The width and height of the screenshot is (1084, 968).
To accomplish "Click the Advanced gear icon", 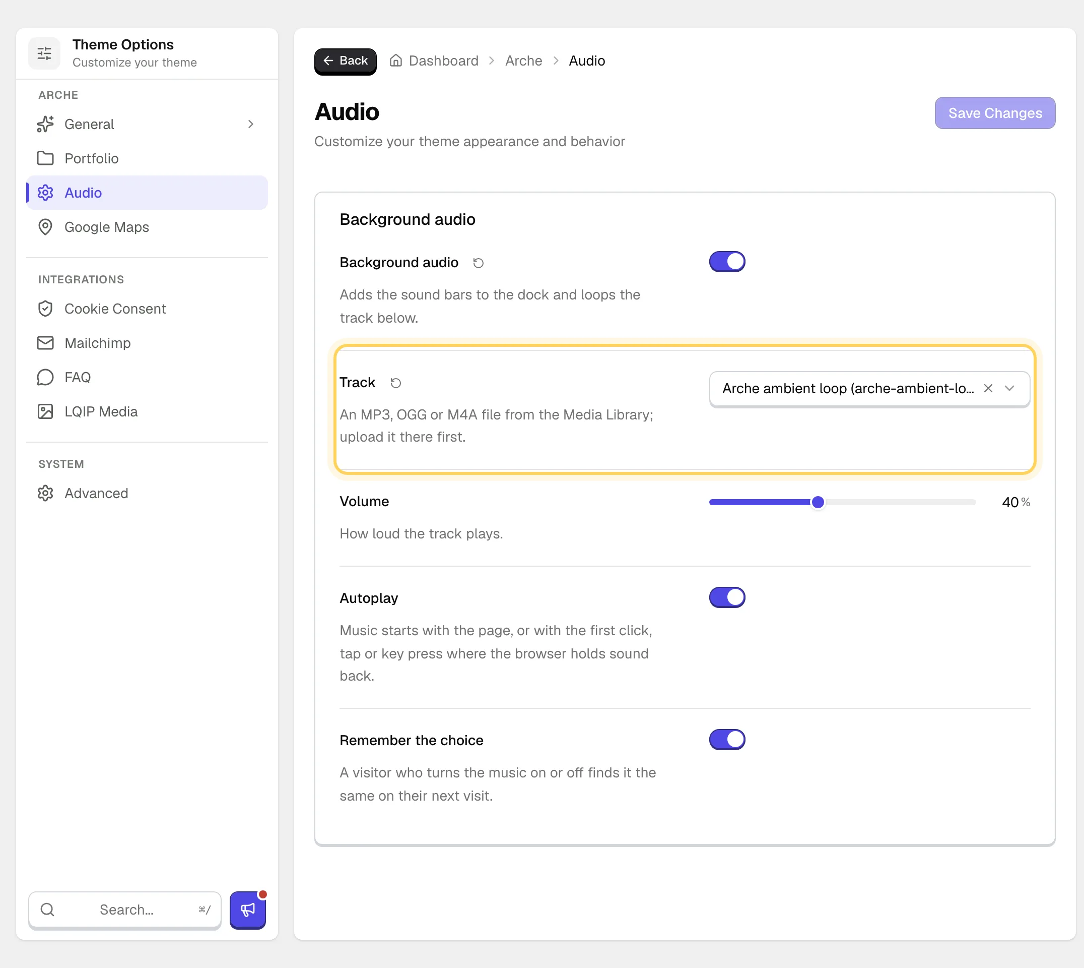I will pyautogui.click(x=45, y=493).
